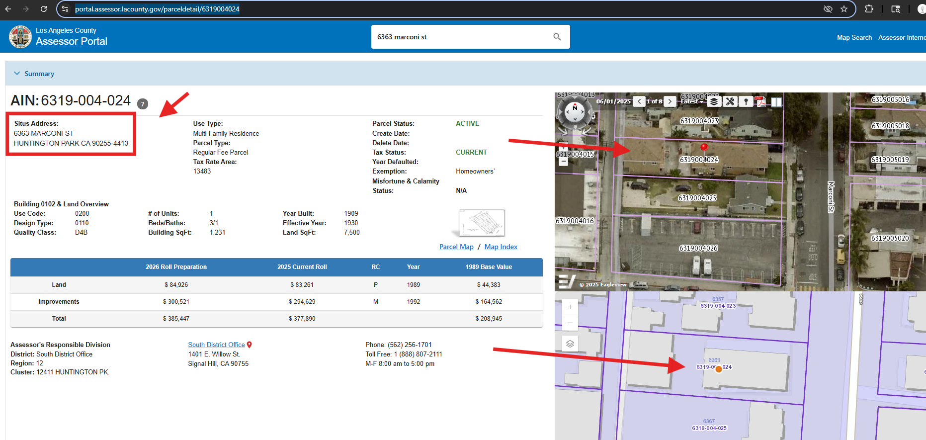Open Map Search in the header
Image resolution: width=926 pixels, height=440 pixels.
[854, 37]
